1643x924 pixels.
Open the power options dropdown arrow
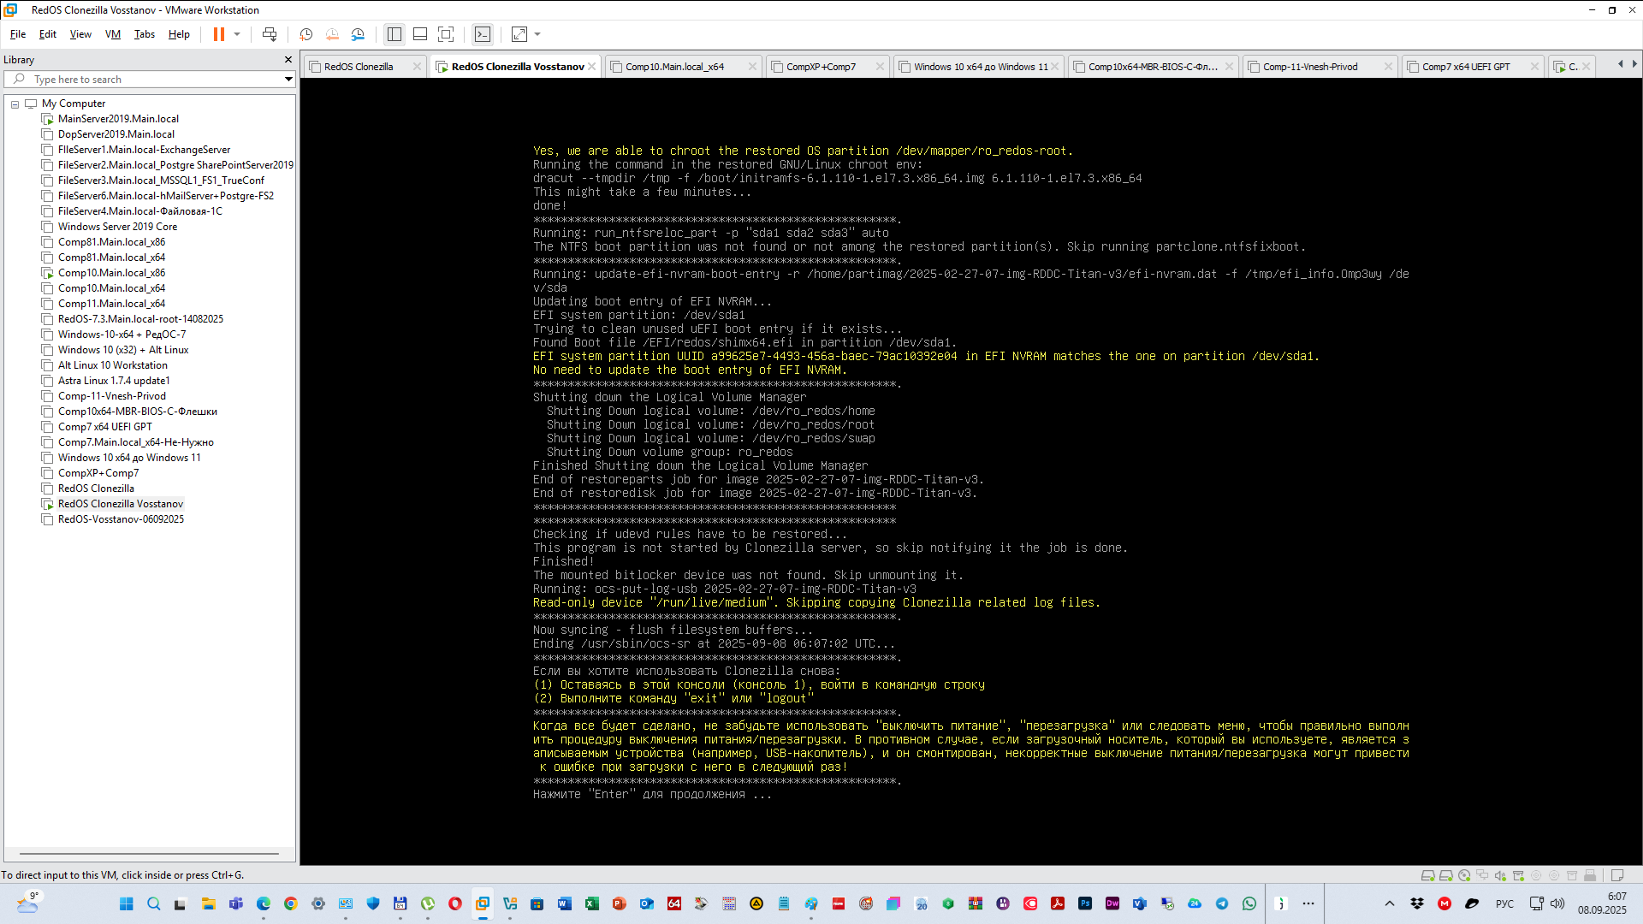[x=237, y=34]
